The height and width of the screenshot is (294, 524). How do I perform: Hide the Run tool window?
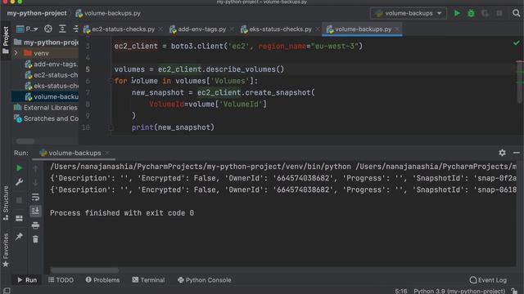click(517, 153)
